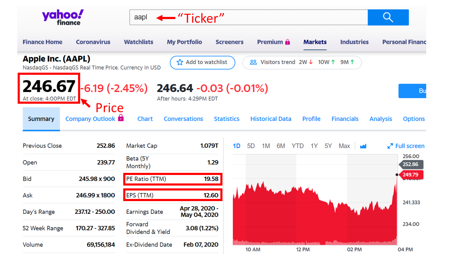This screenshot has width=452, height=254.
Task: Switch chart type with the area chart icon
Action: coord(363,146)
